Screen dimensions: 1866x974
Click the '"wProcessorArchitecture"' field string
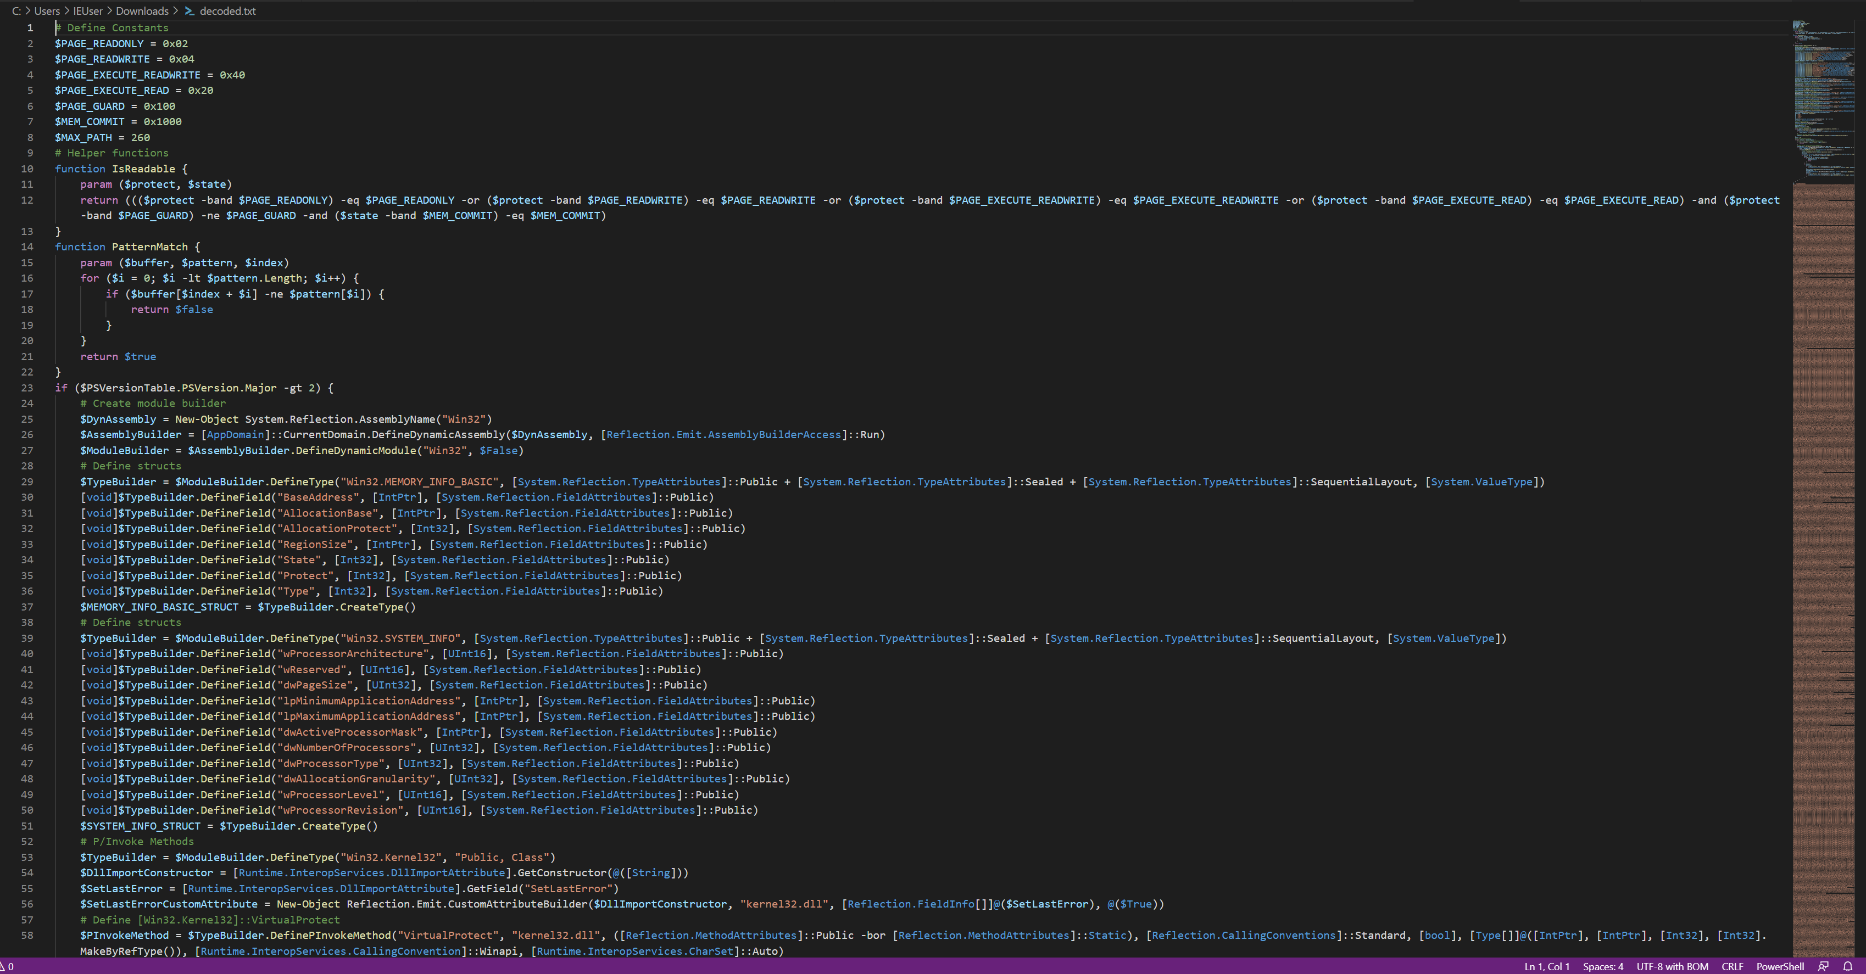353,653
